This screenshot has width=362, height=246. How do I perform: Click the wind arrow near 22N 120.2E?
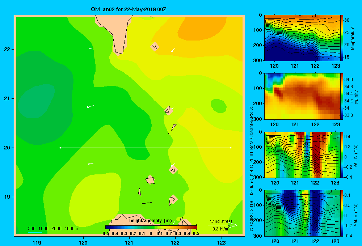point(92,48)
